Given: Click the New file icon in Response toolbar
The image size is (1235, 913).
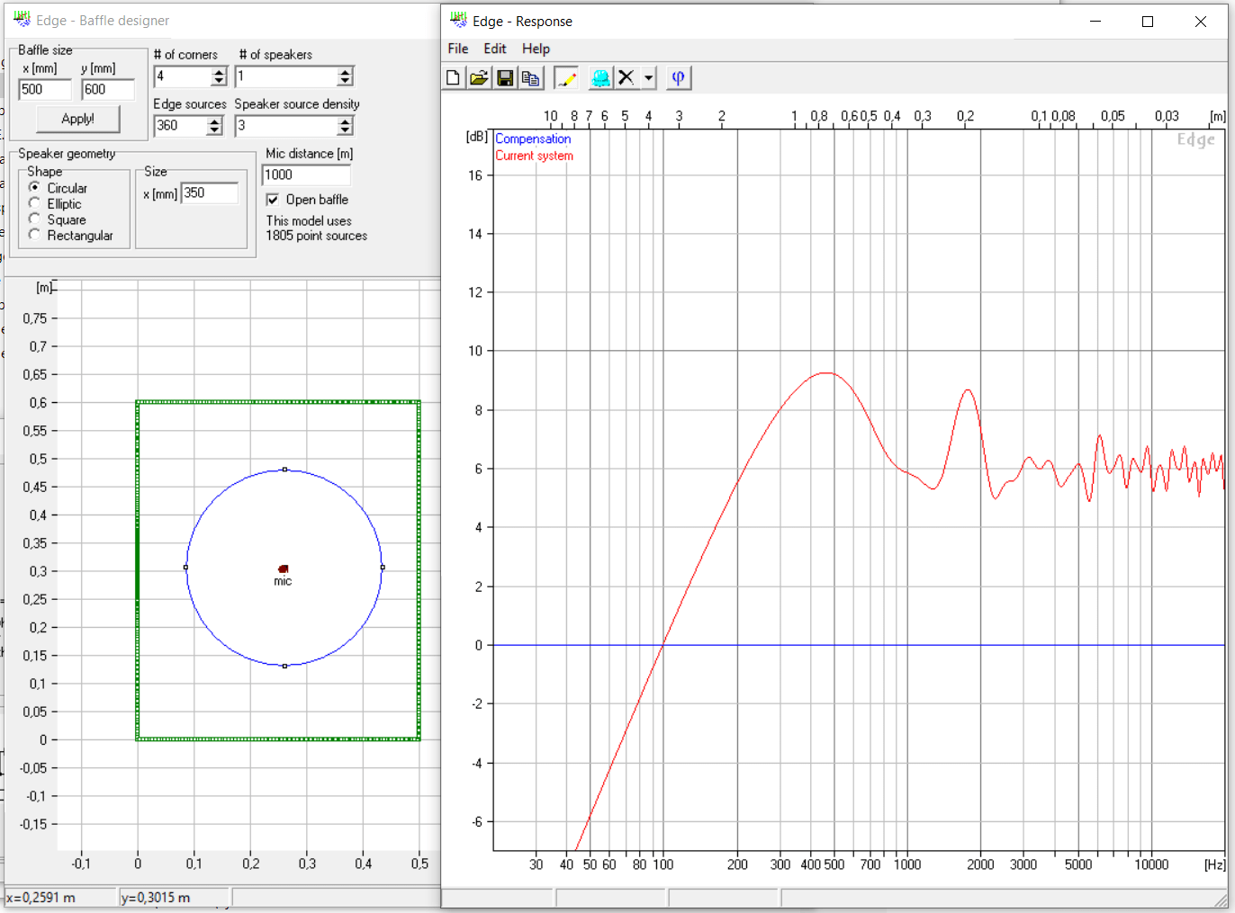Looking at the screenshot, I should (453, 78).
